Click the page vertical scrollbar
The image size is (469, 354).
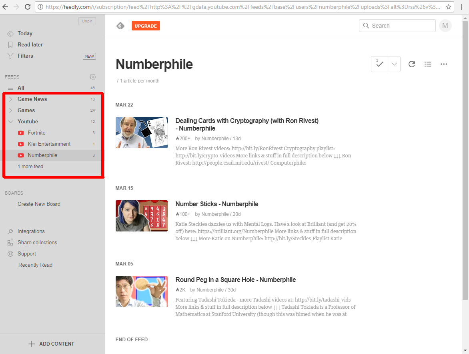click(465, 160)
